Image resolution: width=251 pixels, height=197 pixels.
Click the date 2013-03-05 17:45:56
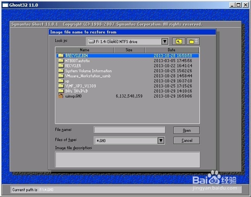point(173,61)
